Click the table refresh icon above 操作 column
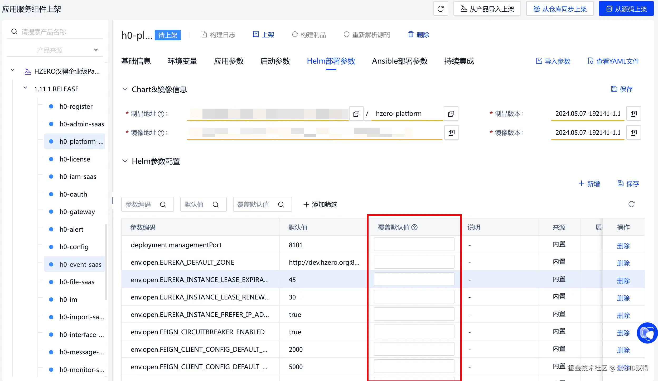Screen dimensions: 658x381 click(631, 204)
